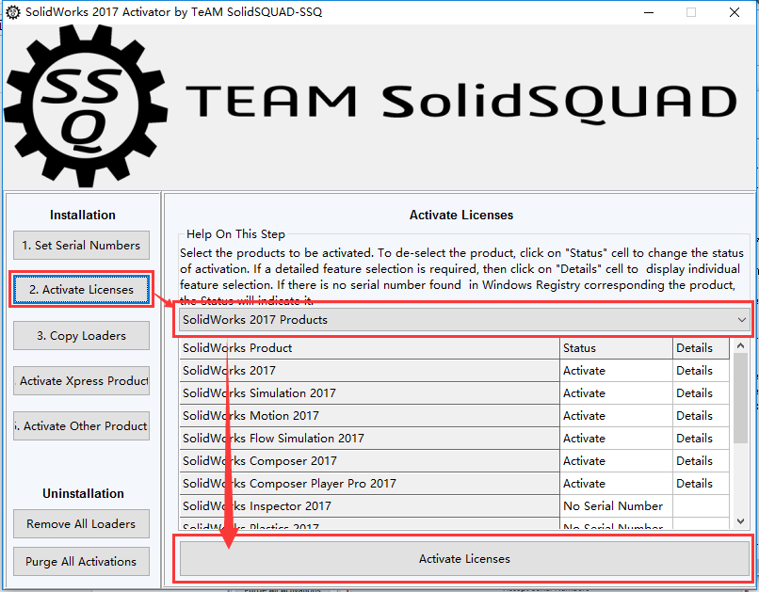Open step 2 Activate Licenses in sidebar

81,289
